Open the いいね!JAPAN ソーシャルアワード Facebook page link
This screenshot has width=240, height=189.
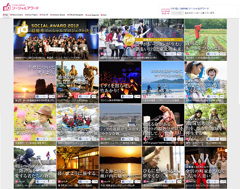point(190,9)
